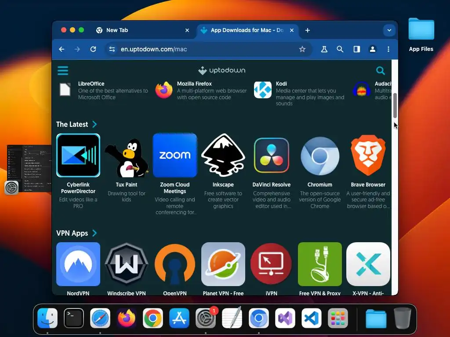Click the page vertical scrollbar thumb

[x=395, y=105]
